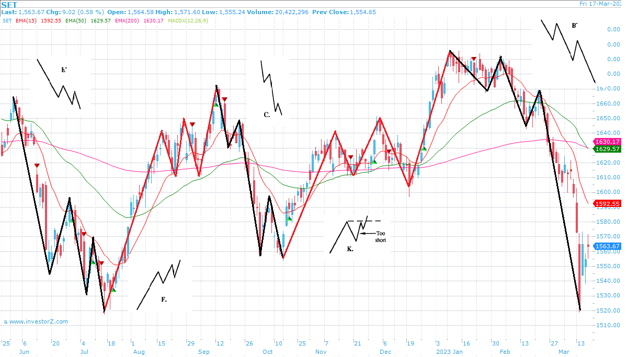Click the SET symbol title
Viewport: 627px width, 357px height.
(x=9, y=5)
